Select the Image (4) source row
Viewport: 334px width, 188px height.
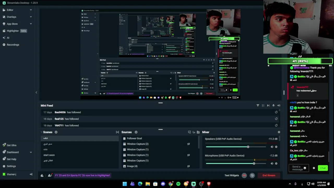(159, 166)
